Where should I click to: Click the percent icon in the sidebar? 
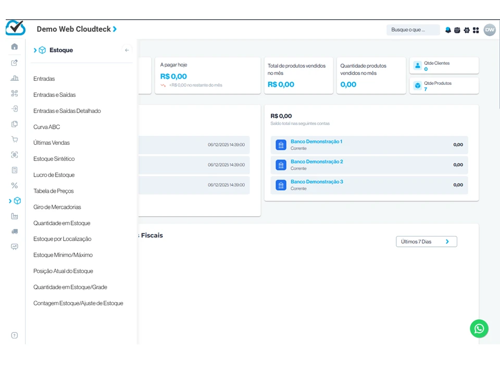(x=15, y=185)
